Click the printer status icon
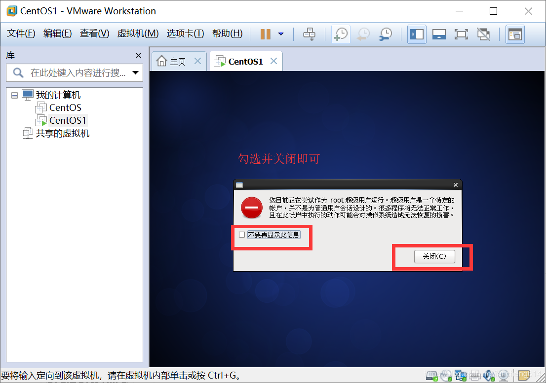Screen dimensions: 546x383 [474, 375]
